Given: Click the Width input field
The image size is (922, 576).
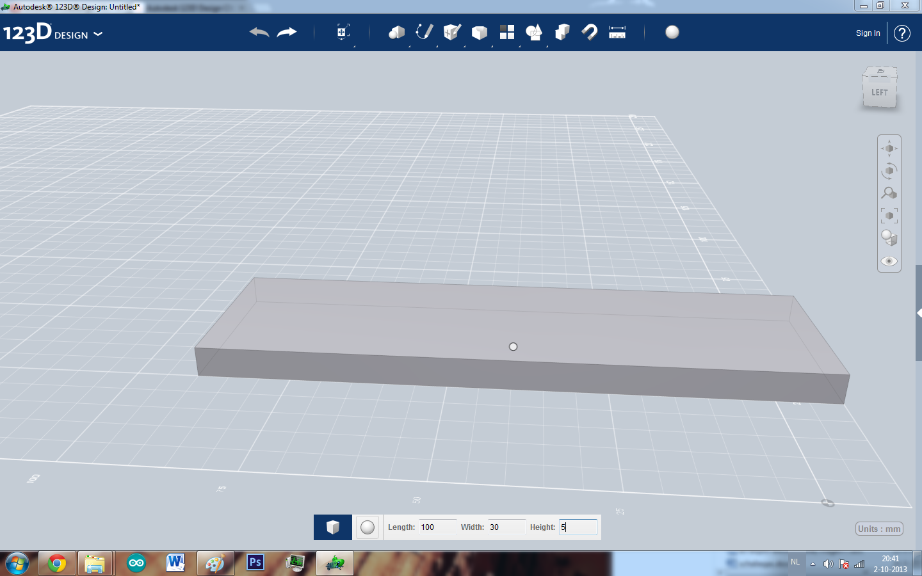Looking at the screenshot, I should (507, 527).
